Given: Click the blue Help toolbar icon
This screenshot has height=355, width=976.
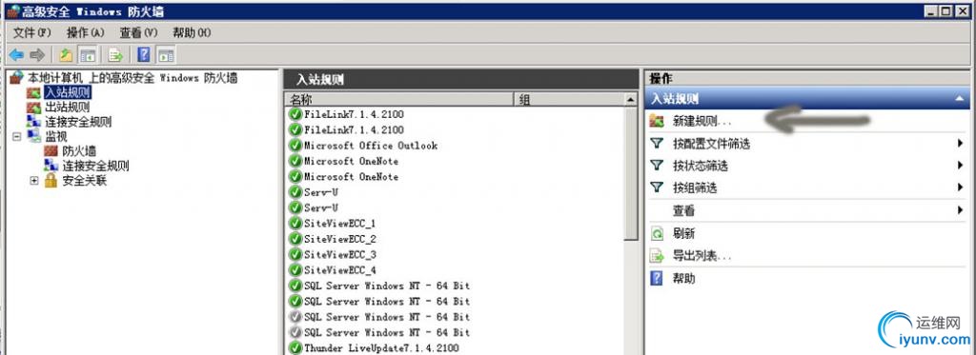Looking at the screenshot, I should 144,54.
